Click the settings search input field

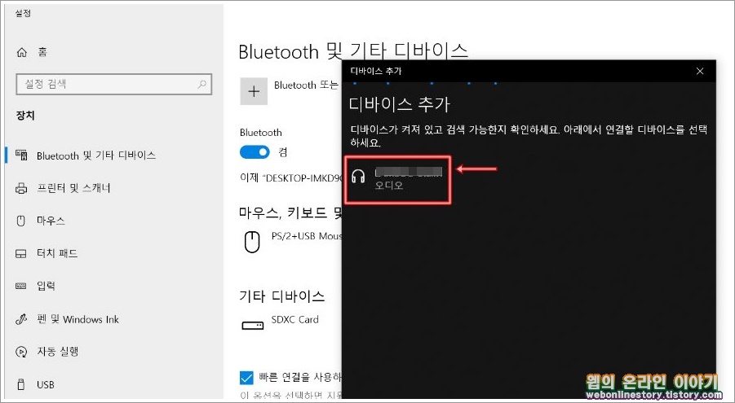114,84
